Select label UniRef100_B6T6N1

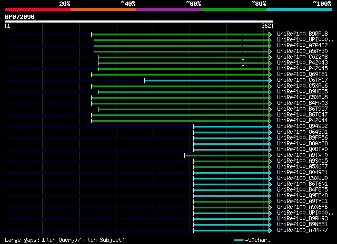[302, 184]
